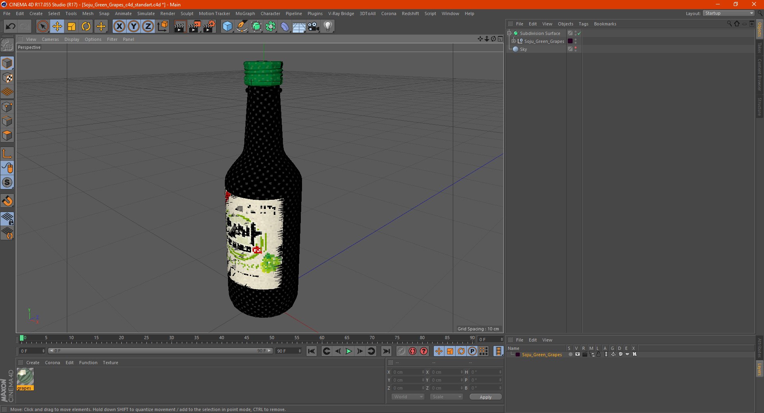Render active view clapperboard icon
Viewport: 764px width, 413px height.
[180, 27]
